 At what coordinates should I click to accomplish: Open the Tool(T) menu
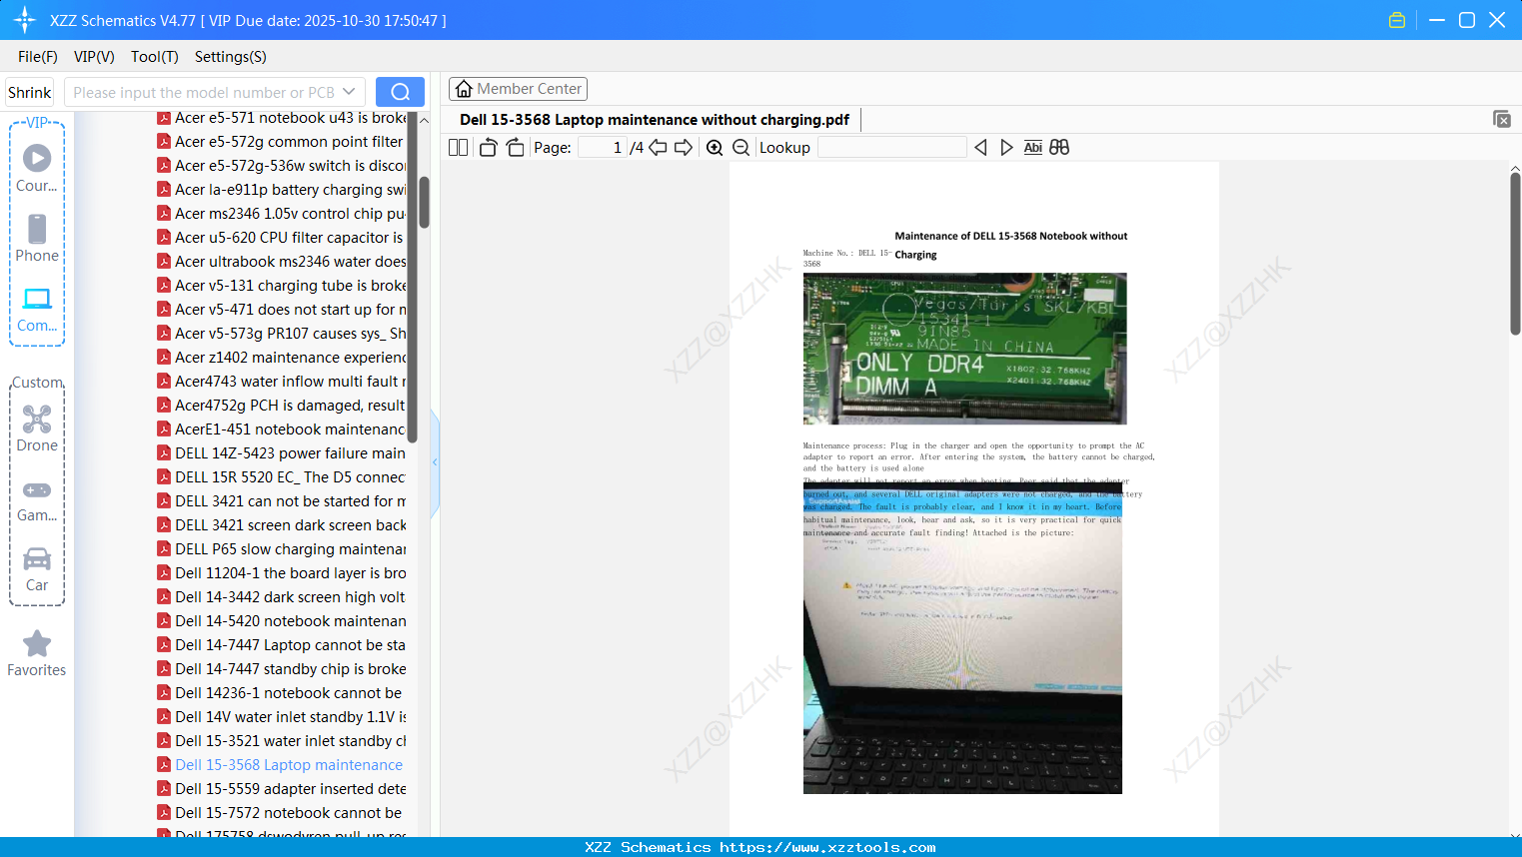click(x=155, y=57)
